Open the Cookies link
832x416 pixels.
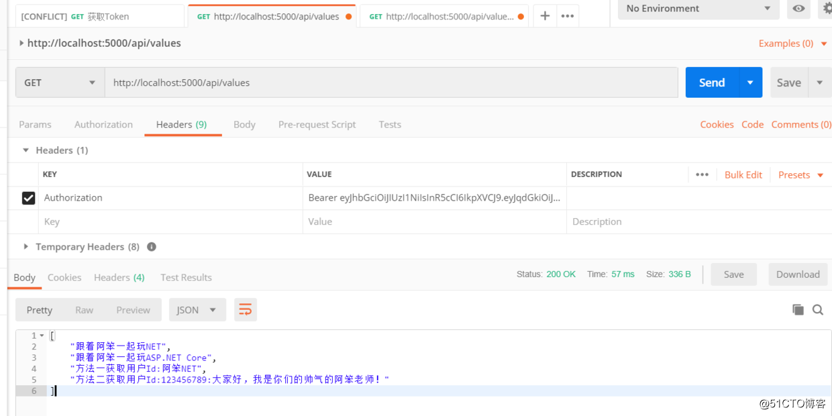(717, 124)
